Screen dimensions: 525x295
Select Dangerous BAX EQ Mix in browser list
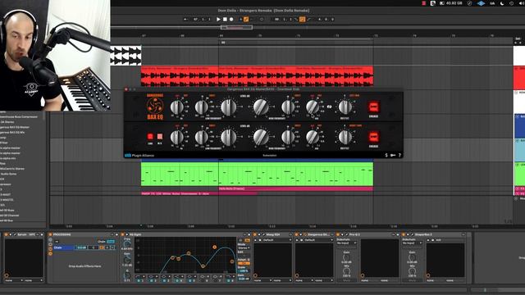click(x=13, y=133)
